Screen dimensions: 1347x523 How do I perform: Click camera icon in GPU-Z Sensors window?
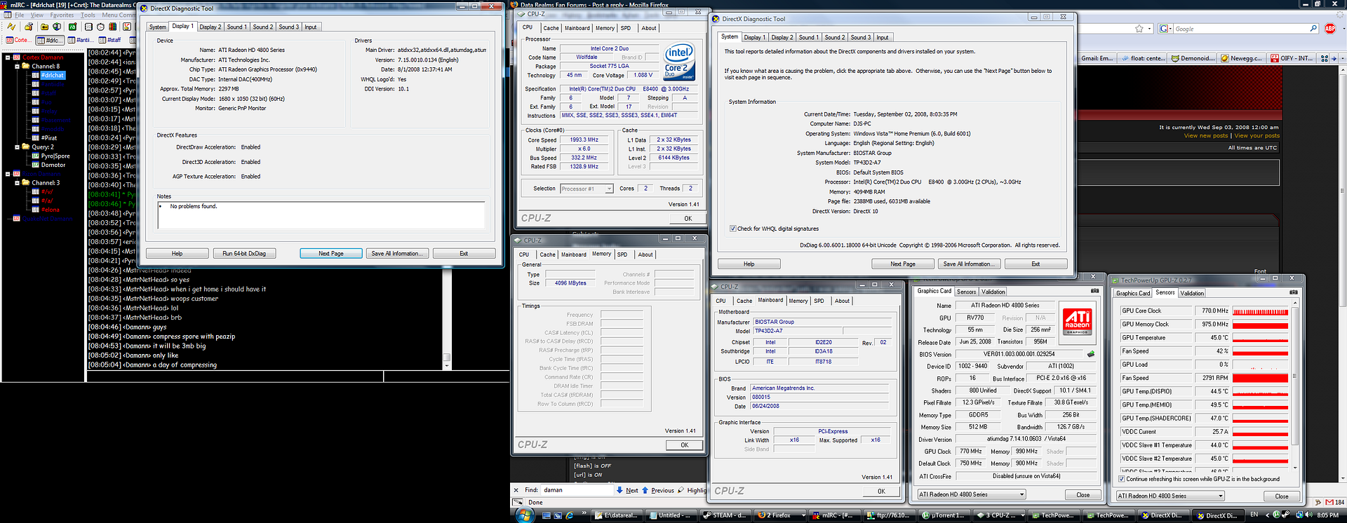(x=1294, y=292)
